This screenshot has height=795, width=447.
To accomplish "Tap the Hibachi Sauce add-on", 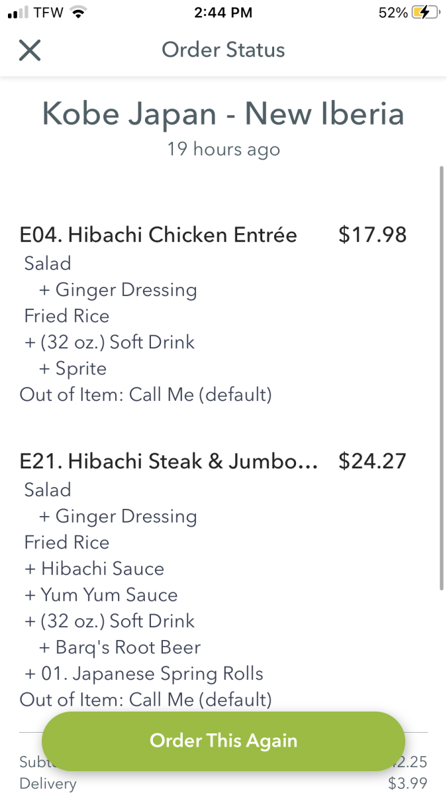I will point(94,568).
